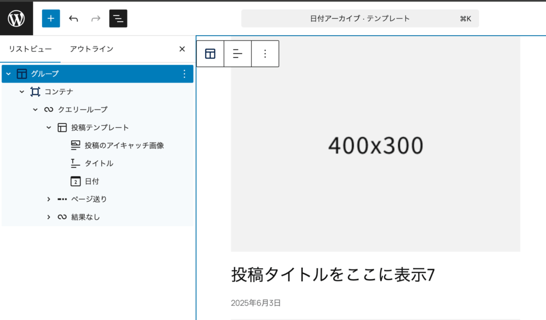Screen dimensions: 546x320
Task: Switch to the アウトライン tab
Action: 92,49
